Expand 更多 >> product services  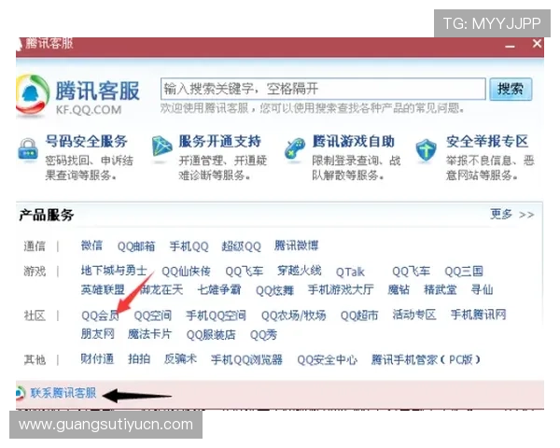[x=512, y=215]
